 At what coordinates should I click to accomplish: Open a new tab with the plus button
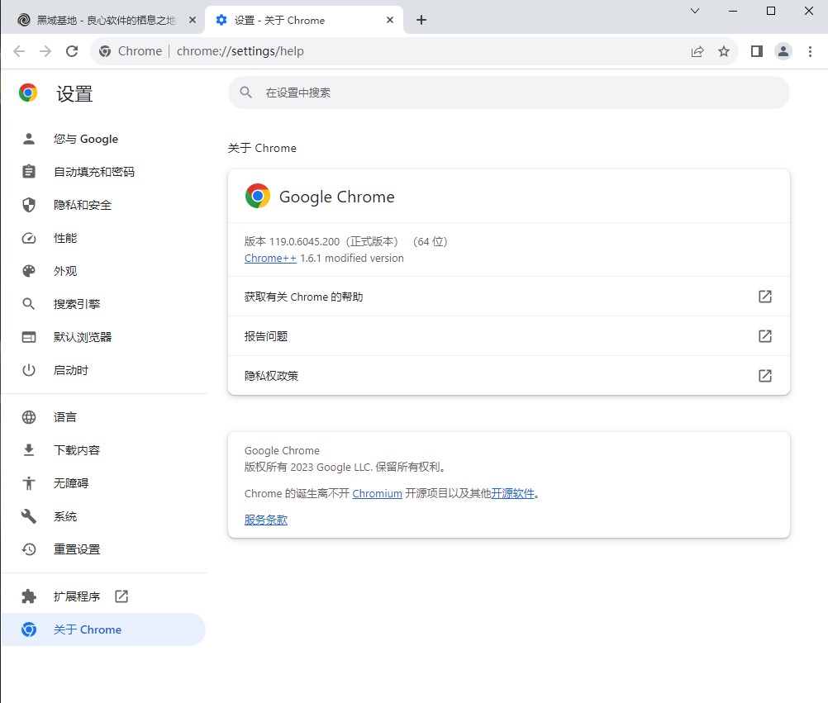(x=421, y=20)
